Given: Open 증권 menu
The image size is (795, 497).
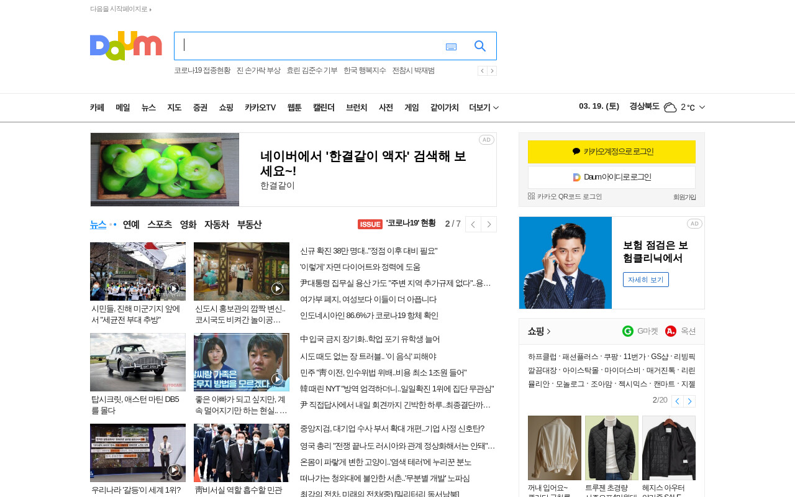Looking at the screenshot, I should click(200, 107).
